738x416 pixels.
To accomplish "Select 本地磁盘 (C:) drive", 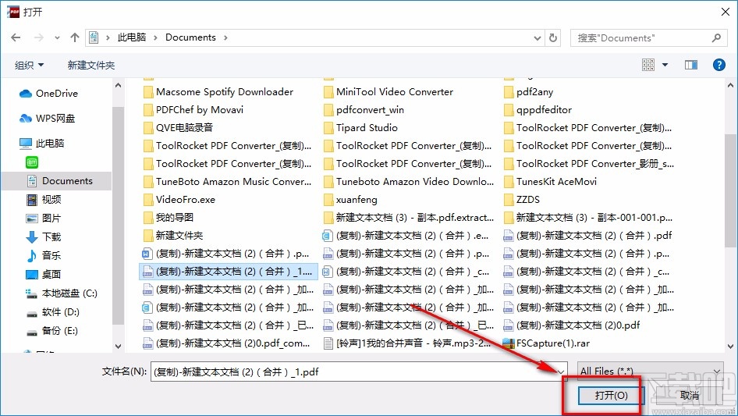I will point(61,293).
